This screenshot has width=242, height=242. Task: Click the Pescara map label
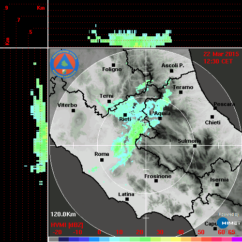coord(224,104)
